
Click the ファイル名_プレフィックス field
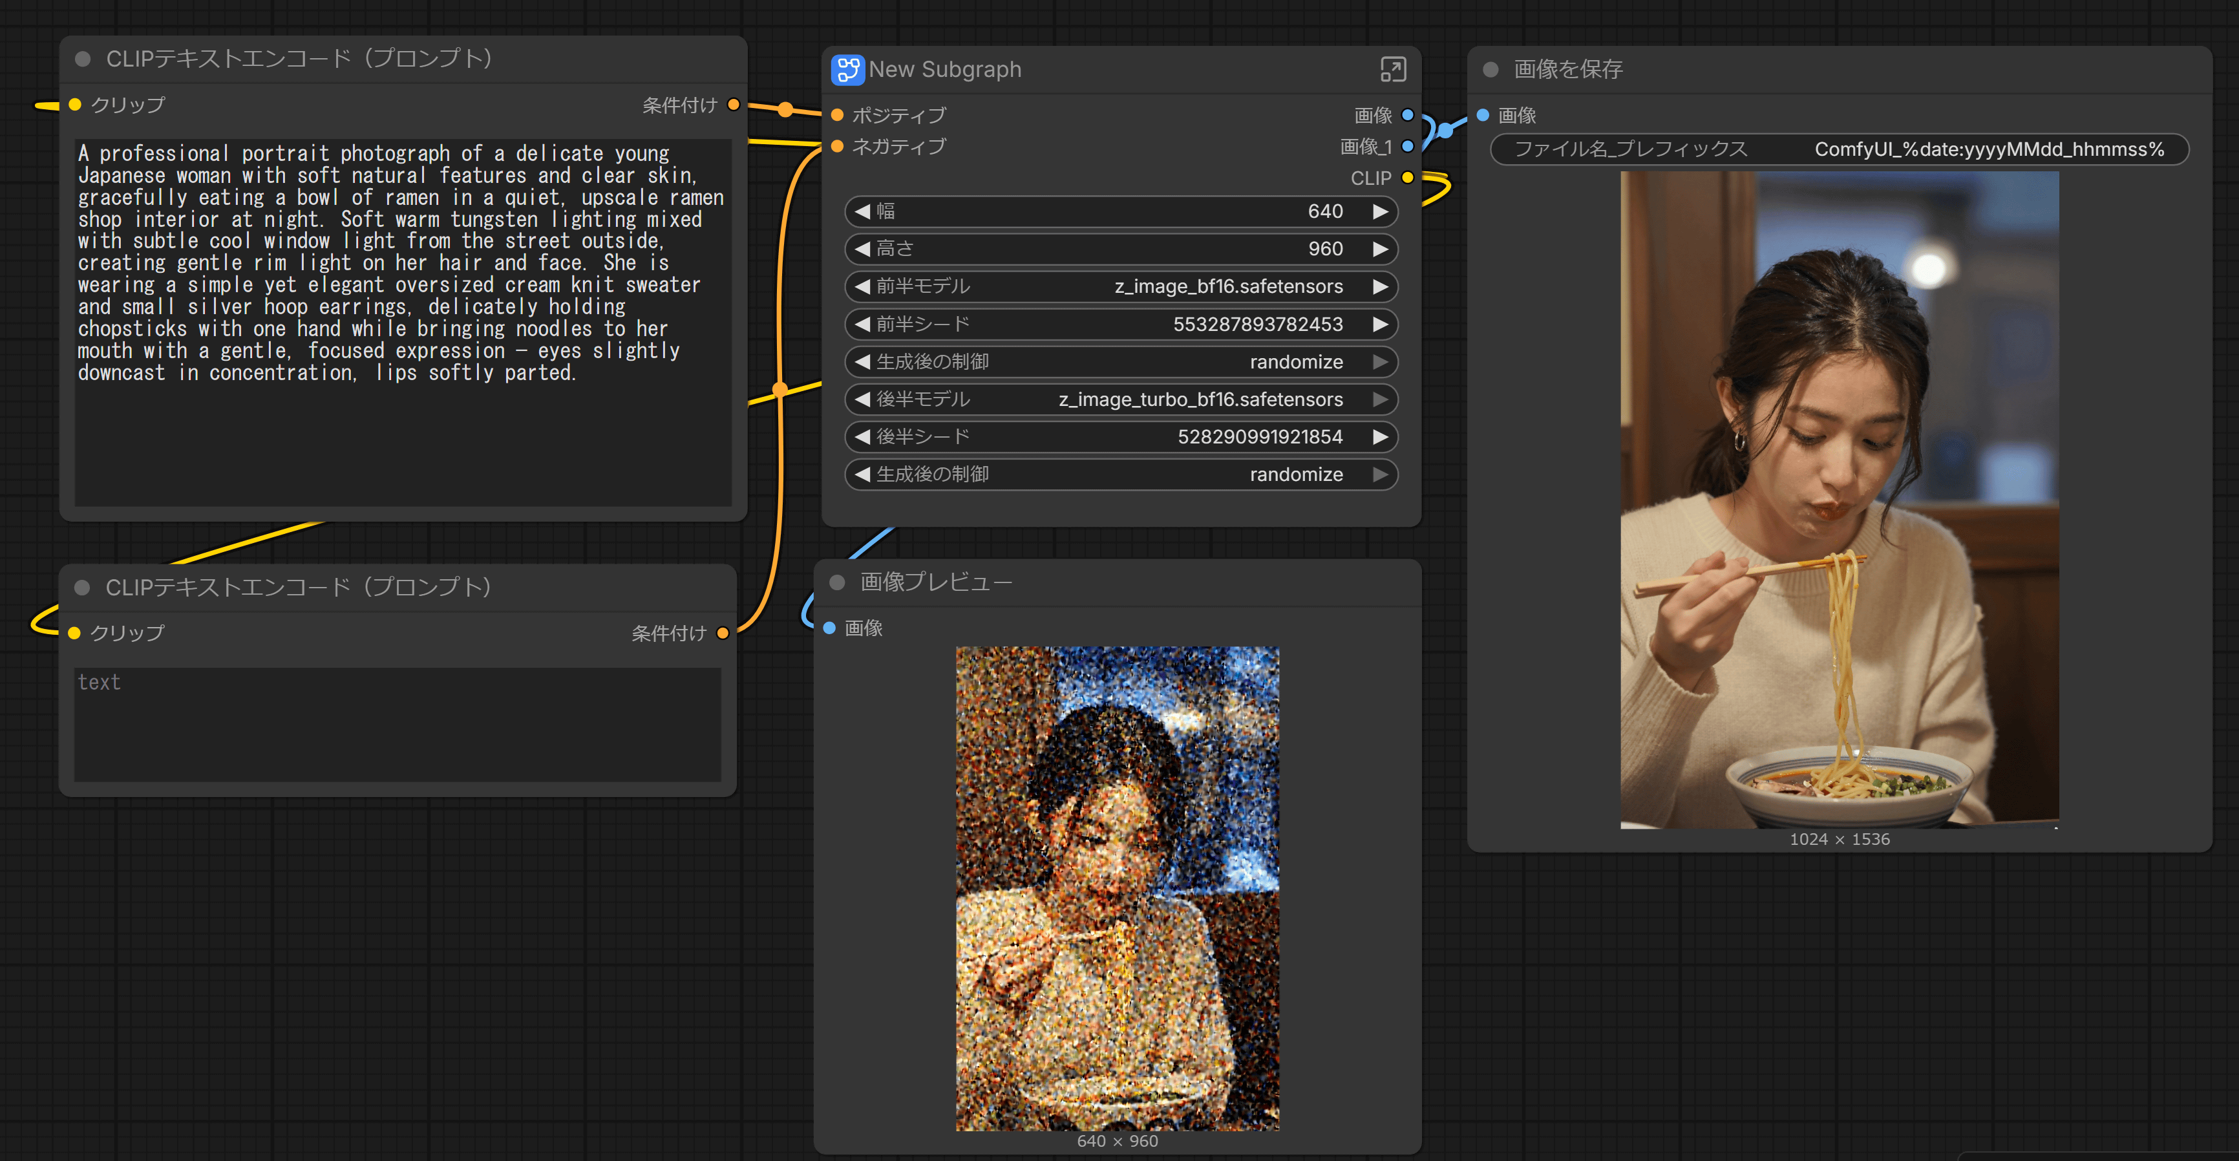tap(1839, 149)
